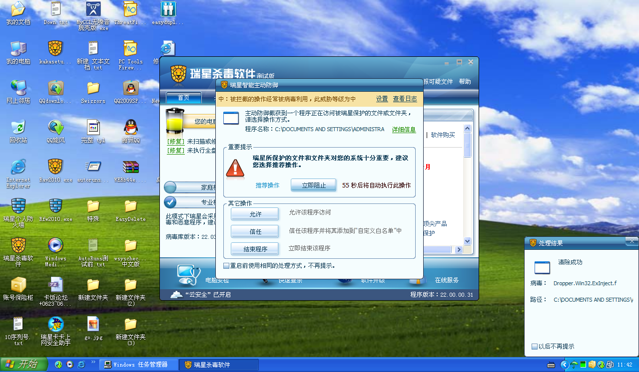The height and width of the screenshot is (372, 639).
Task: Expand hidden system tray icons arrow
Action: 564,365
